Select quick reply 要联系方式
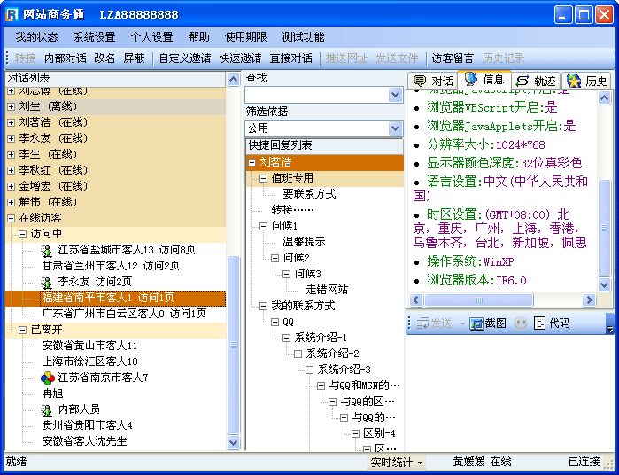Screen dimensions: 619x475 point(309,194)
